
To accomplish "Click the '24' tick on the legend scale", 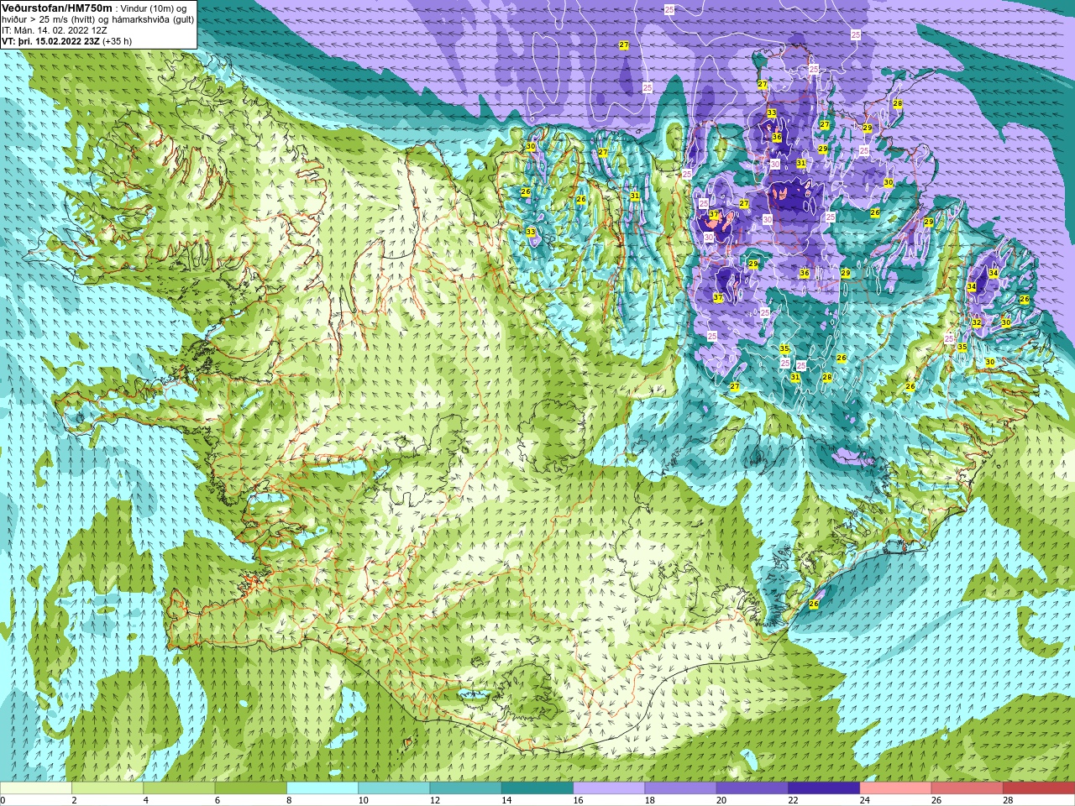I will click(865, 800).
